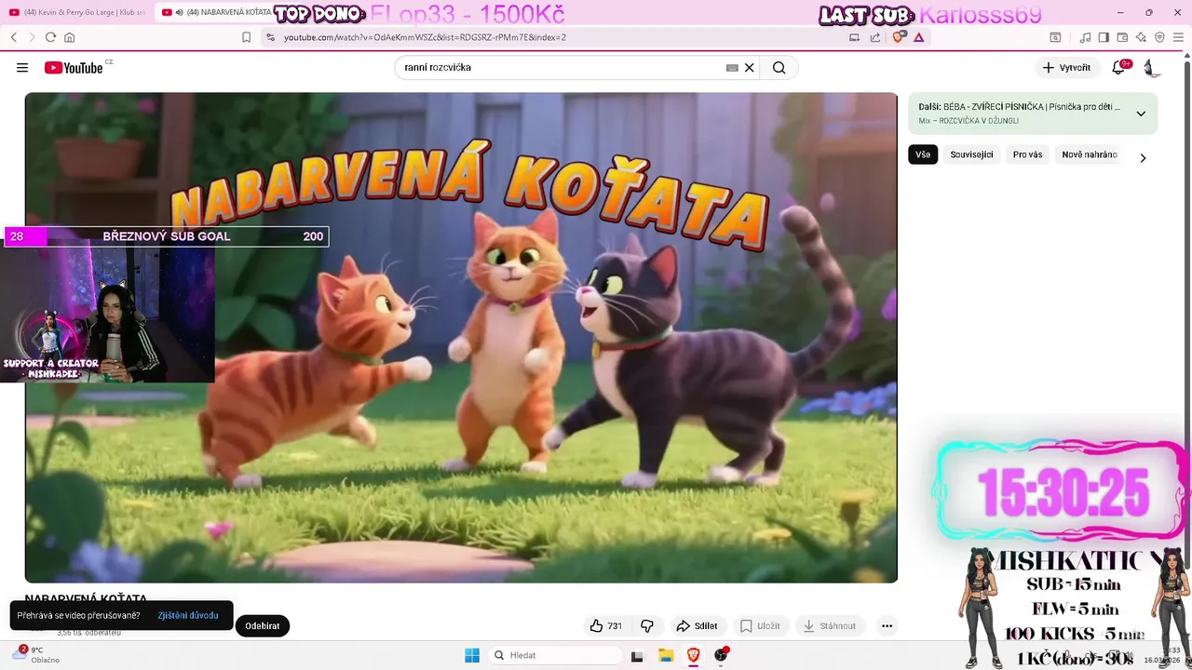Run search with the magnifying glass button
Viewport: 1192px width, 670px height.
[779, 68]
